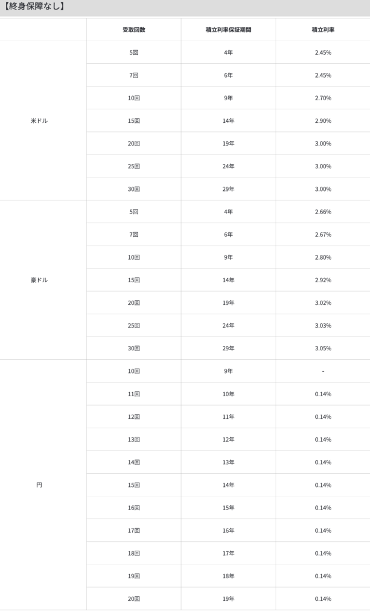
Task: Select the 豪ドル currency row label
Action: point(39,280)
